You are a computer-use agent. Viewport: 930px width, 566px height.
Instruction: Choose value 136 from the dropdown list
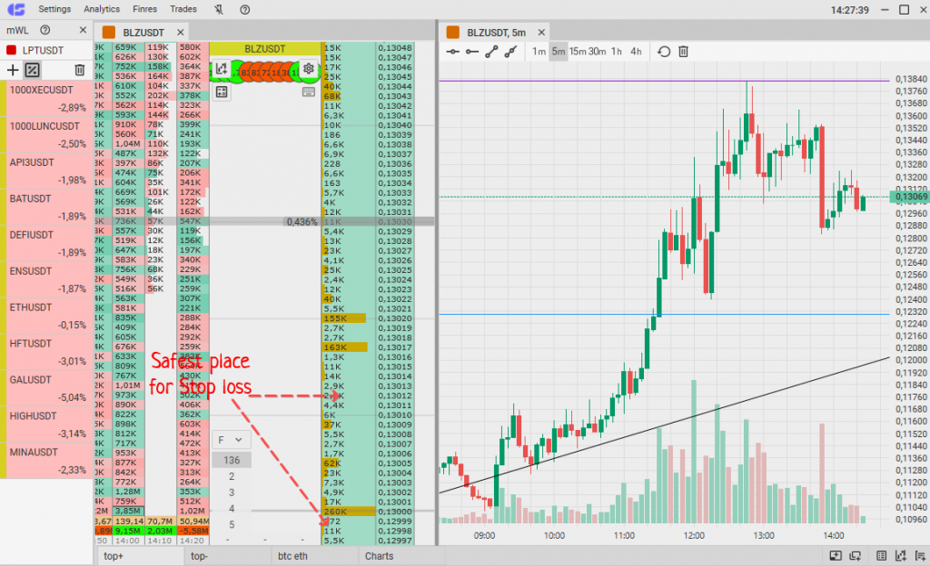click(x=232, y=460)
